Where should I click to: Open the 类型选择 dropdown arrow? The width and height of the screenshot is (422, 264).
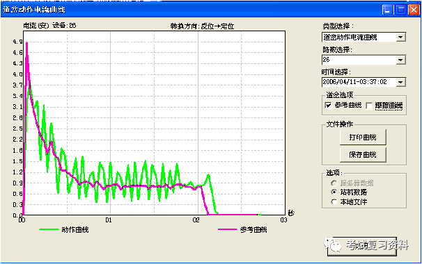[x=400, y=38]
